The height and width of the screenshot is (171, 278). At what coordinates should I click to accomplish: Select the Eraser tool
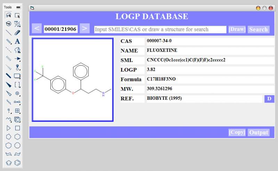pyautogui.click(x=17, y=32)
